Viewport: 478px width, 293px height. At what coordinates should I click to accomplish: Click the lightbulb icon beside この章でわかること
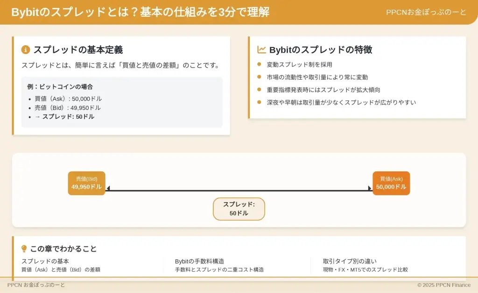tap(24, 249)
